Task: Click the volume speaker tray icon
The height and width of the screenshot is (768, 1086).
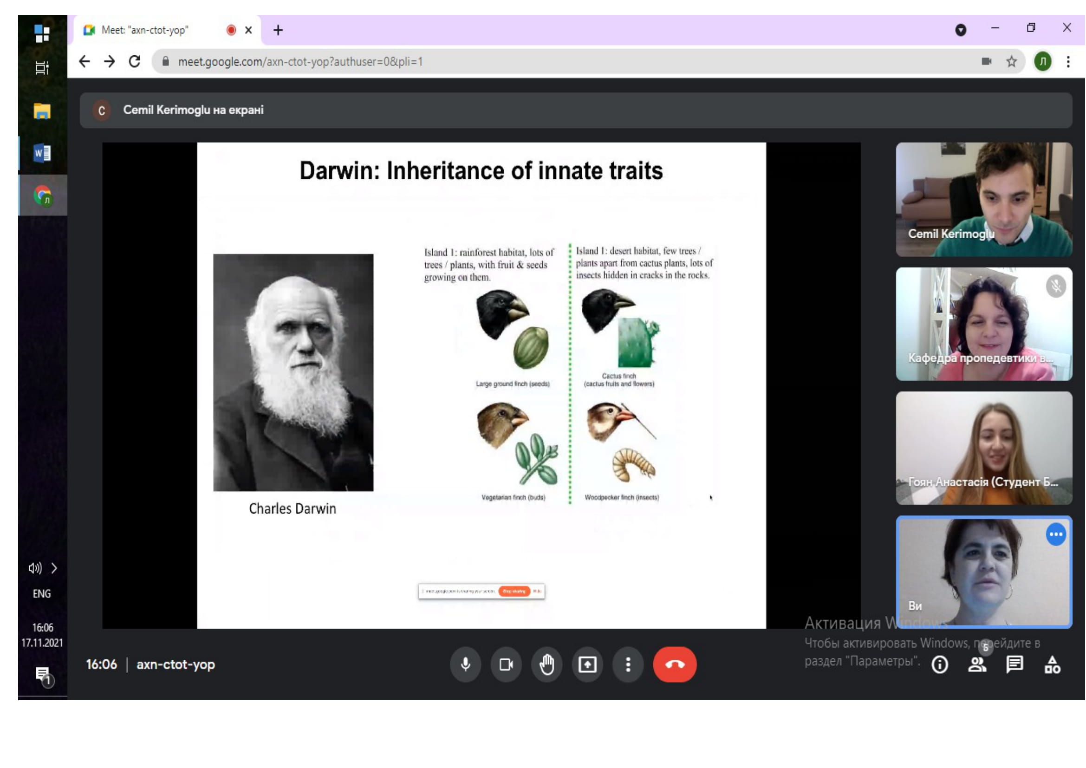Action: point(35,568)
